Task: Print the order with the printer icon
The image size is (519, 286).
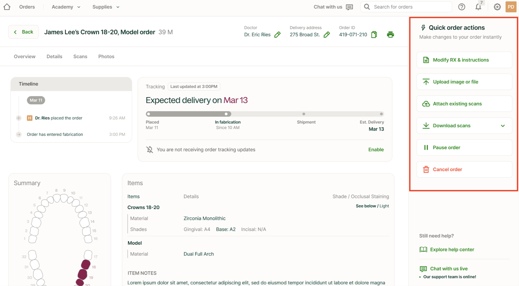Action: pyautogui.click(x=390, y=35)
